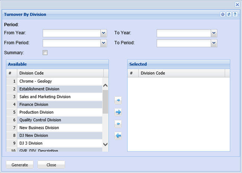Screen dimensions: 242x173
Task: Click the Close button
Action: coord(51,165)
